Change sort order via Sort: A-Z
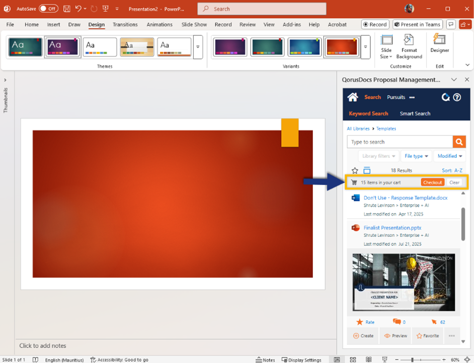Image resolution: width=474 pixels, height=363 pixels. pos(452,170)
